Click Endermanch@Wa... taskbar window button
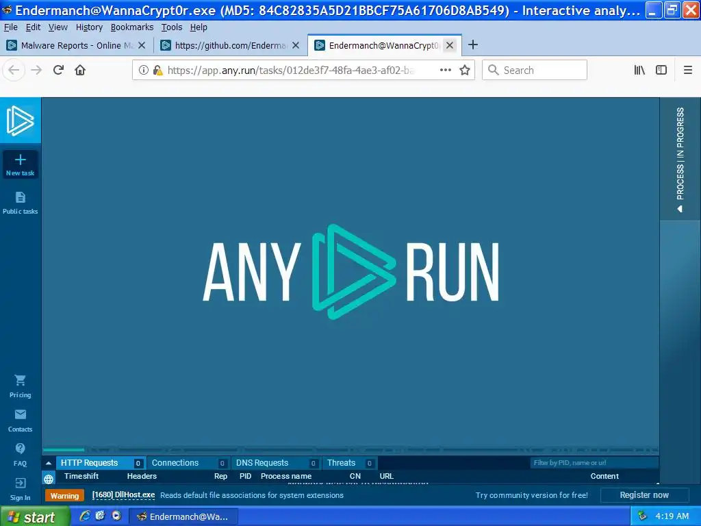Viewport: 701px width, 526px height. [x=183, y=516]
